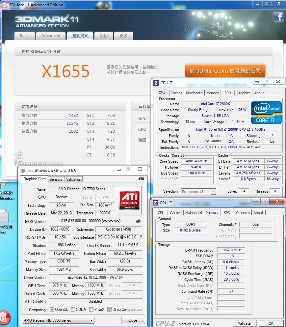Click the Facebook icon in 3DMark
The image size is (286, 327).
pos(278,17)
